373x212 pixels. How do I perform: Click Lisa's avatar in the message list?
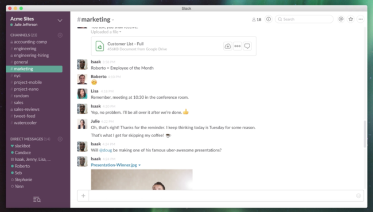[x=82, y=94]
